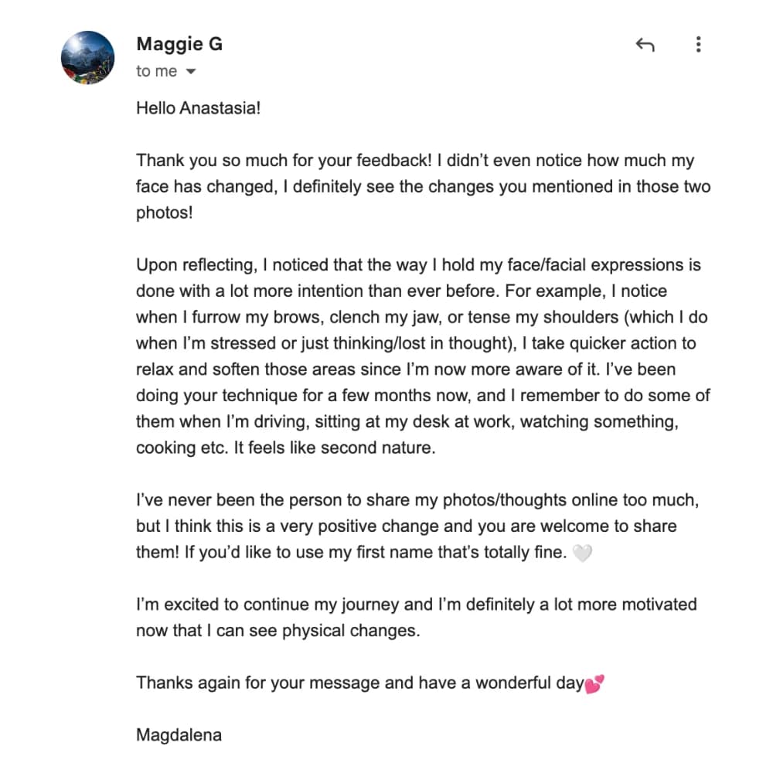Click the 'to me' recipient text

156,71
